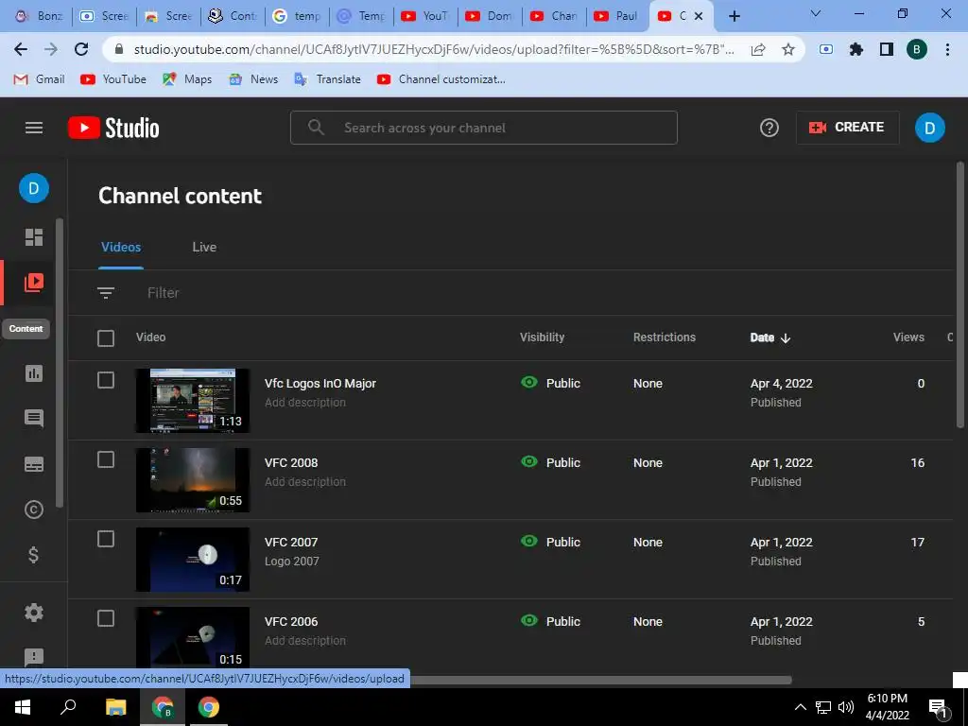Image resolution: width=968 pixels, height=726 pixels.
Task: Open the Maps bookmark
Action: click(187, 79)
